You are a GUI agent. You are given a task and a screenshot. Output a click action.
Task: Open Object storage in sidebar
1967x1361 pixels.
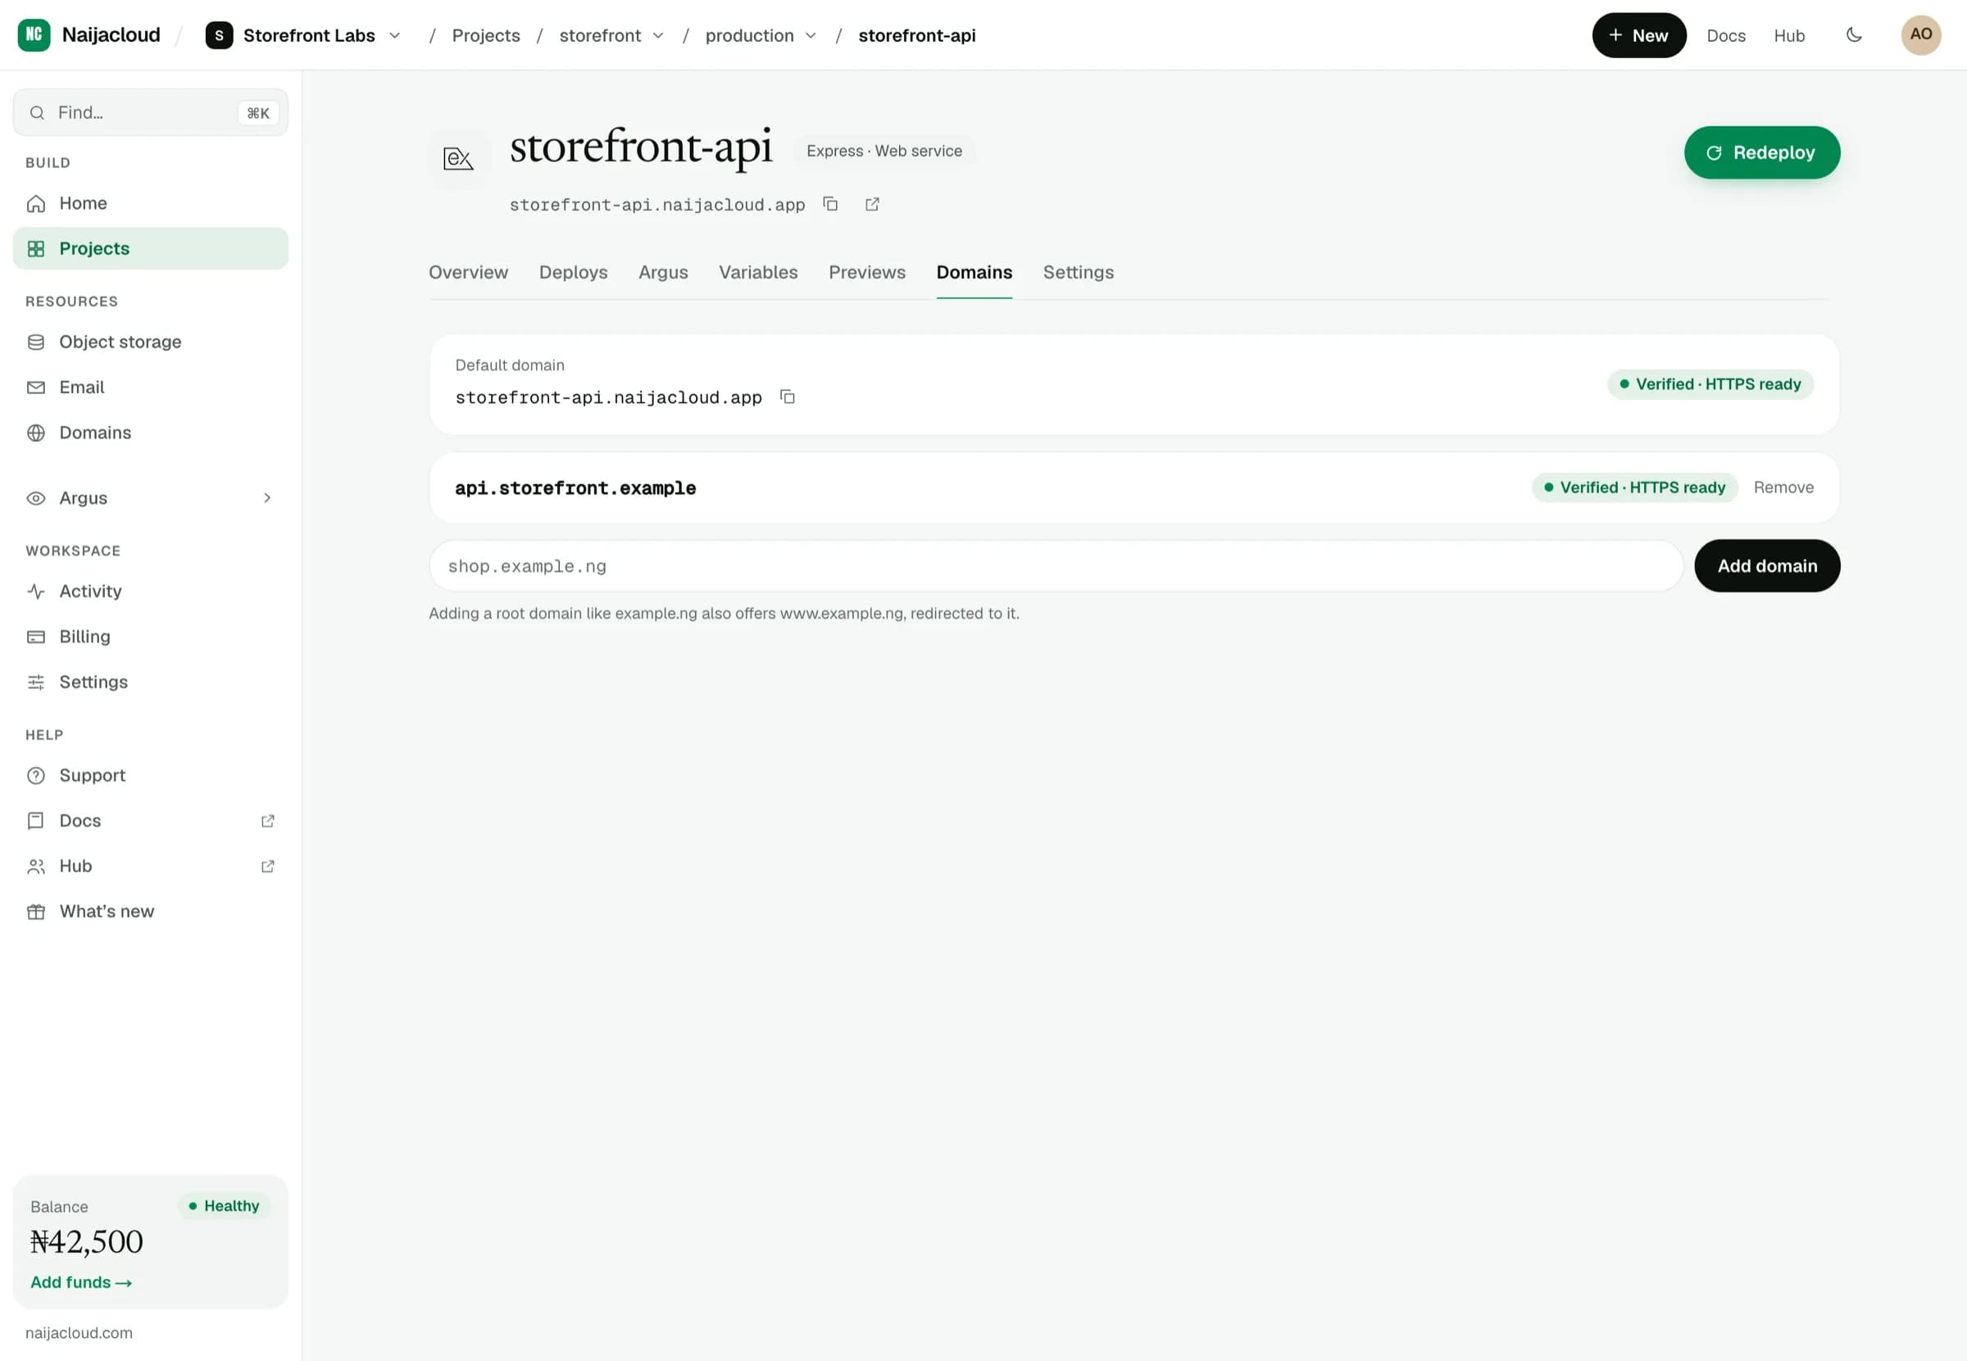(x=151, y=342)
